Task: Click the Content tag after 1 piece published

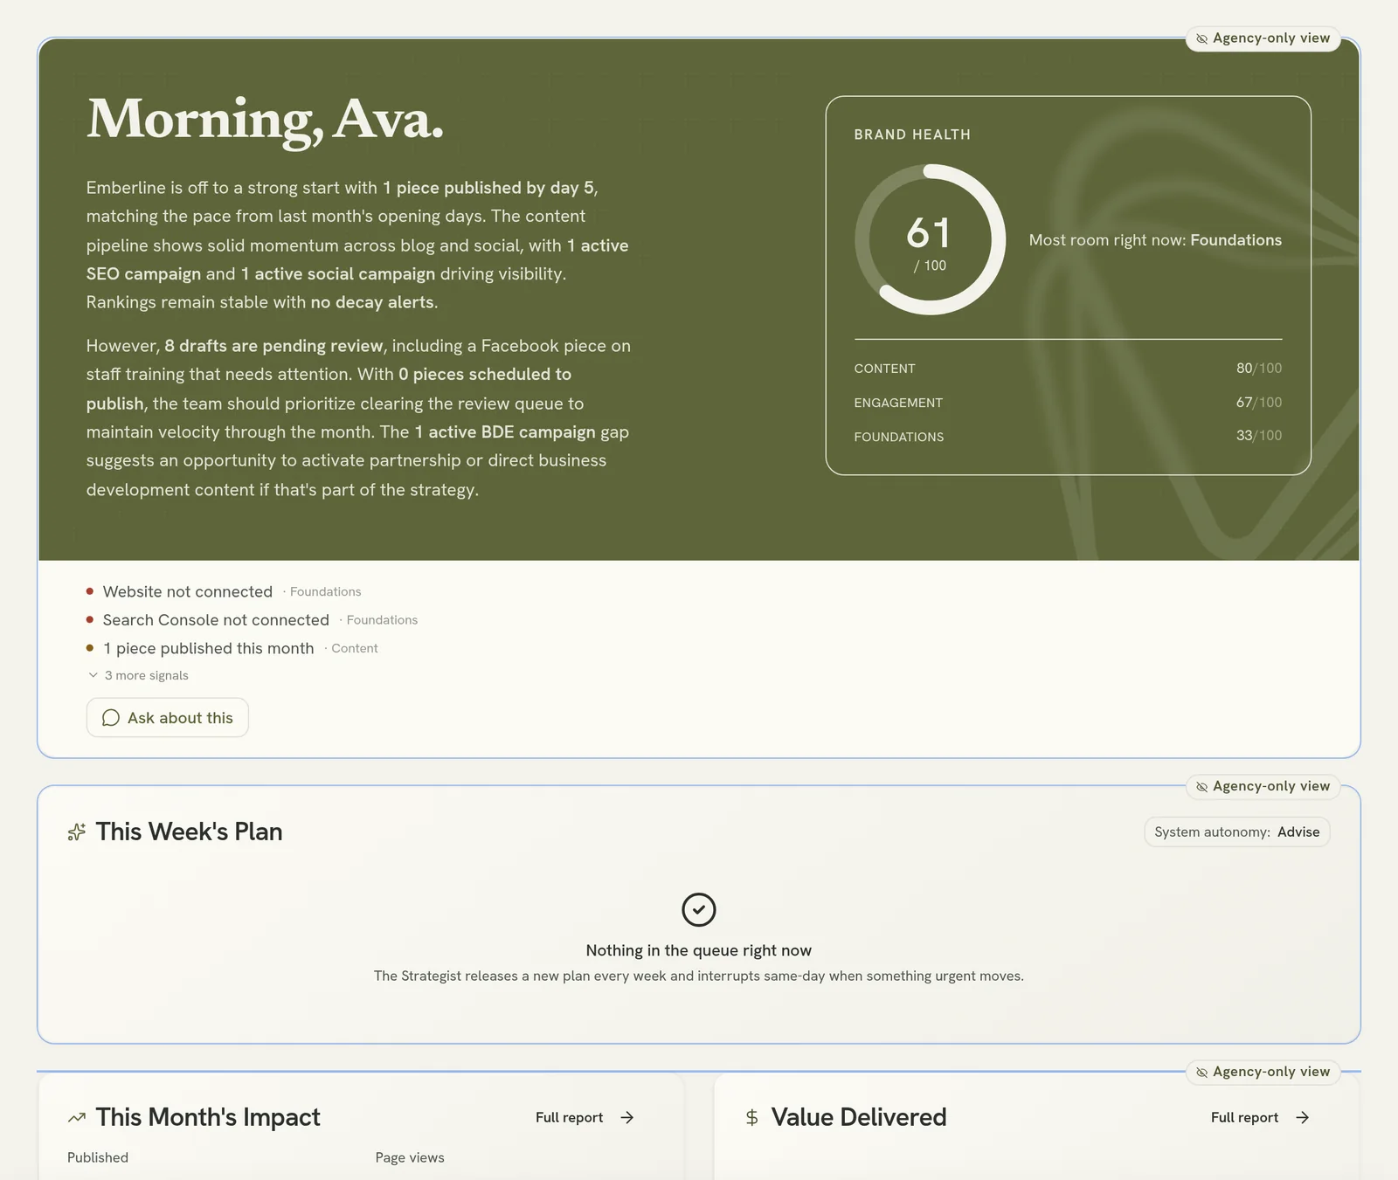Action: [x=355, y=649]
